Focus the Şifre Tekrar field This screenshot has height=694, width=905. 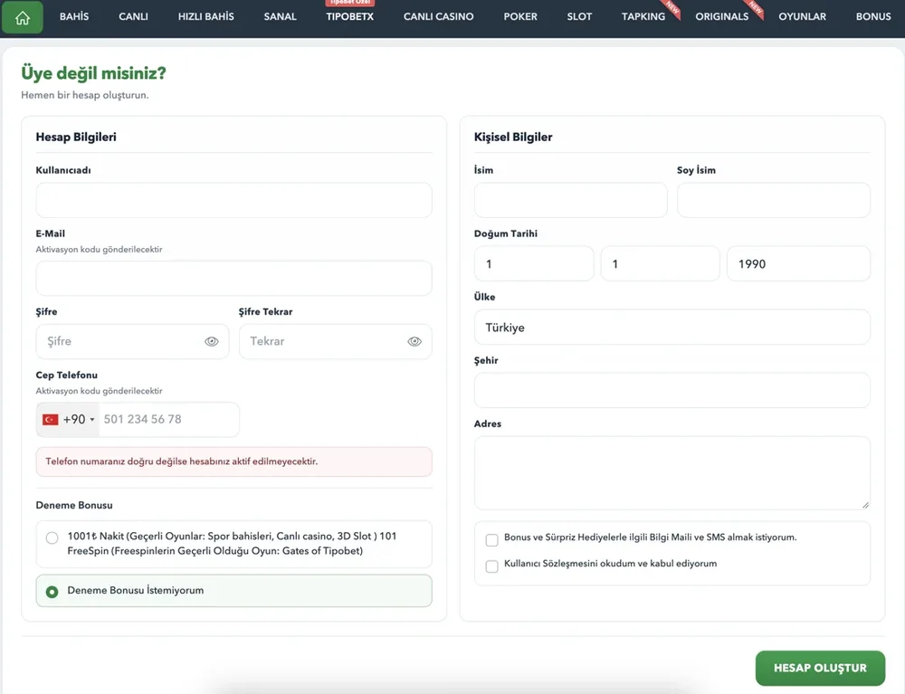(336, 341)
